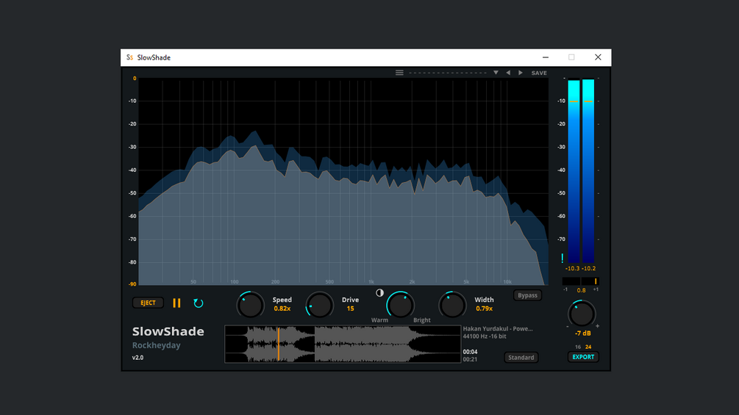
Task: Click the -7 dB gain value
Action: click(582, 333)
